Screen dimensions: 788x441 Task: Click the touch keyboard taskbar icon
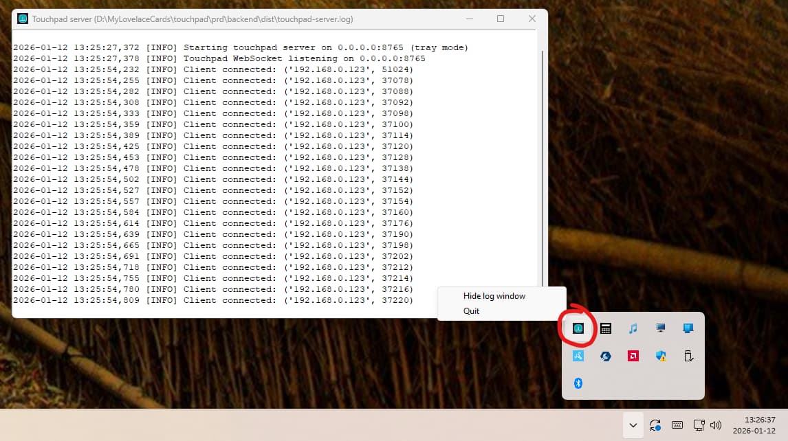pyautogui.click(x=677, y=425)
